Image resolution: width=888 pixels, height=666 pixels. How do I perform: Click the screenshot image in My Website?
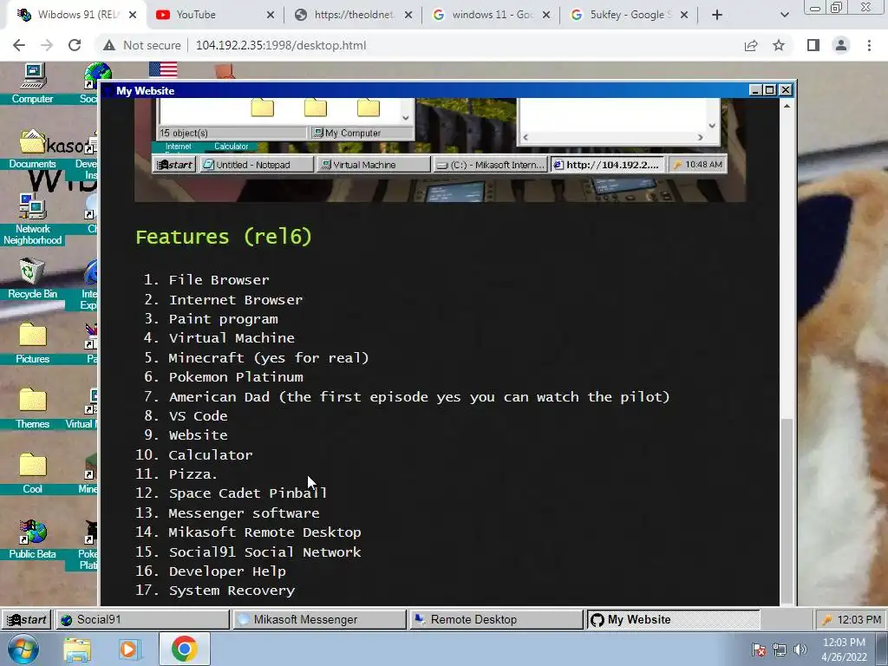[440, 150]
